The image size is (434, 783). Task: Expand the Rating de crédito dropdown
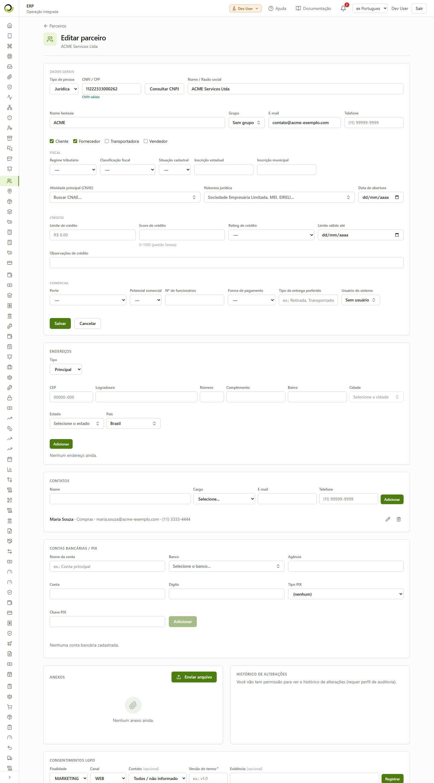click(x=271, y=235)
